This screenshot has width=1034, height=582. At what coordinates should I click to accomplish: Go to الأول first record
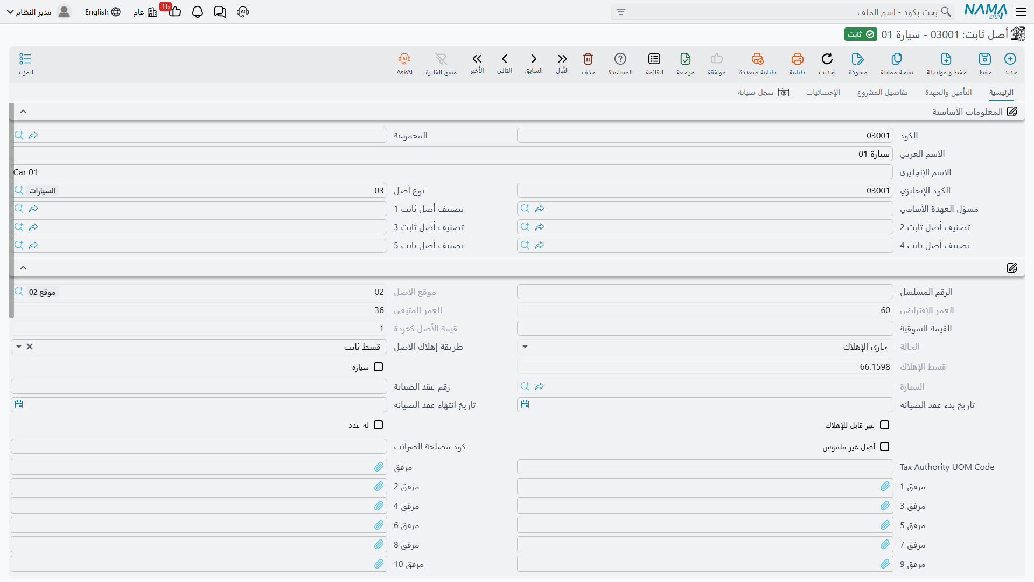pos(562,59)
